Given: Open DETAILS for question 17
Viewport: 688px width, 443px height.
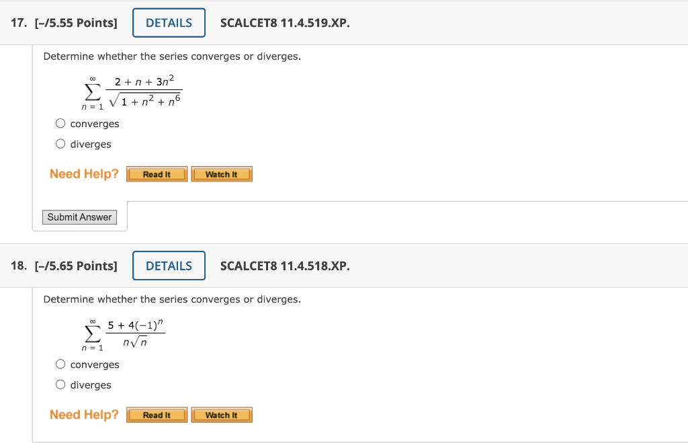Looking at the screenshot, I should coord(169,22).
